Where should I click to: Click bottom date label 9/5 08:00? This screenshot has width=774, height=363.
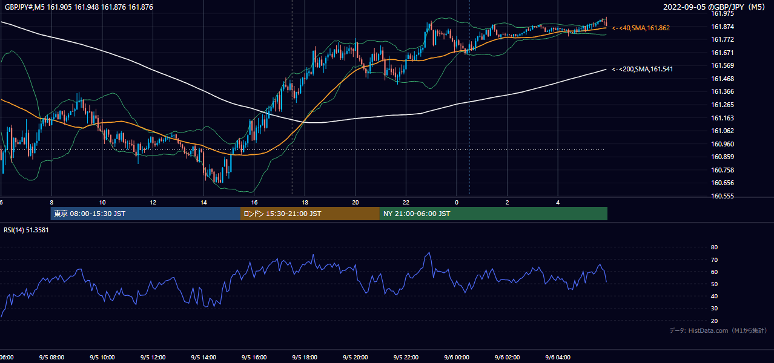(x=51, y=358)
